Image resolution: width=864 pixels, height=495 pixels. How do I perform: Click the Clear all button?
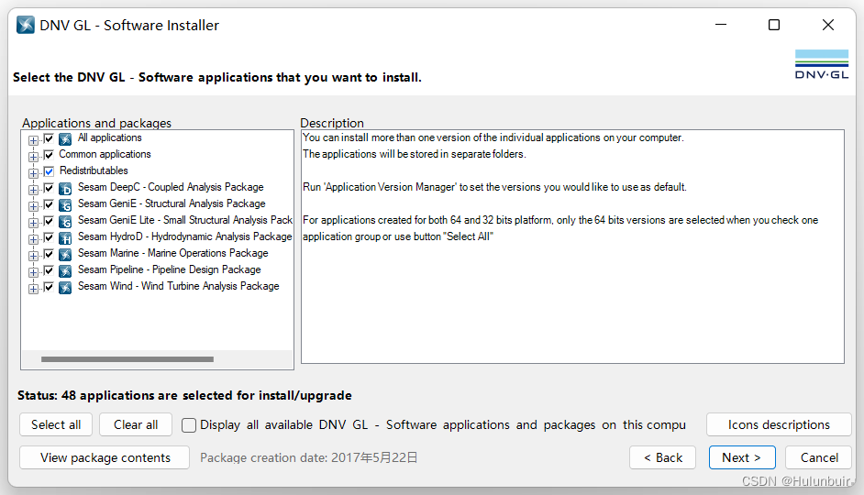coord(136,424)
